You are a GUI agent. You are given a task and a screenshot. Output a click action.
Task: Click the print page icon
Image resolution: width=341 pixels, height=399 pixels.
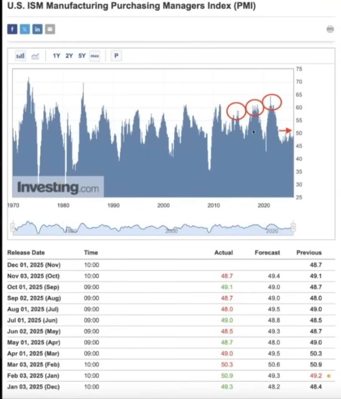pyautogui.click(x=330, y=29)
